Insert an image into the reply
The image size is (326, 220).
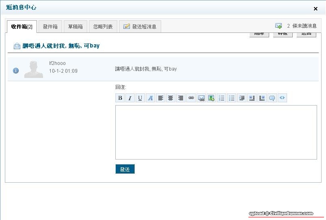211,98
